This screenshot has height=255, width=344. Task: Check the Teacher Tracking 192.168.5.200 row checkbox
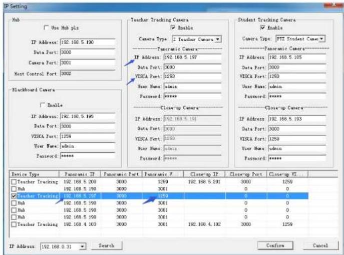(14, 182)
